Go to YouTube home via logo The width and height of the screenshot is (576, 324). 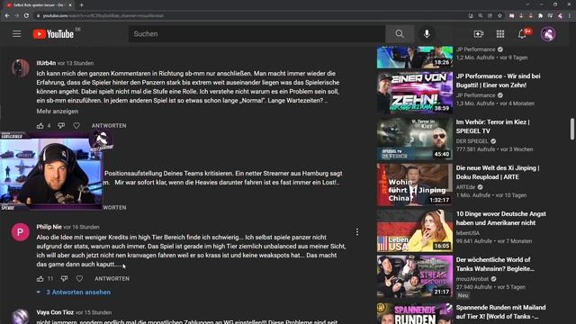(x=54, y=34)
